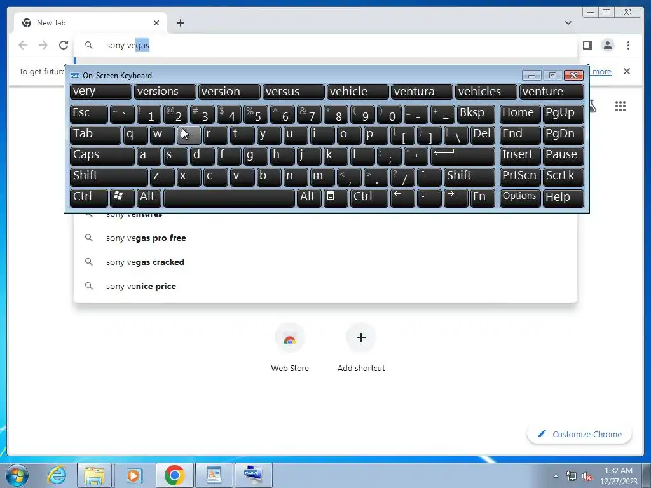Select prediction word 'very'
Screen dimensions: 651x488
101,91
